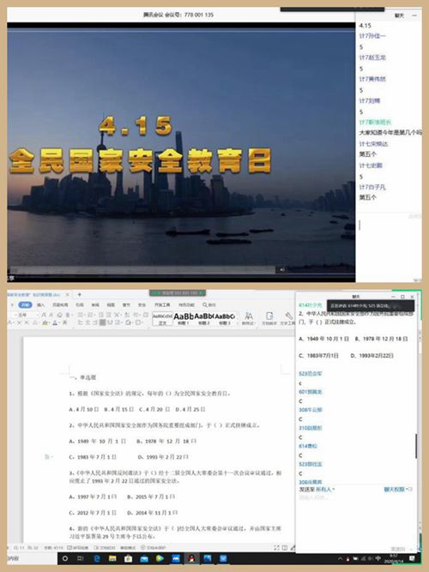Viewport: 429px width, 572px height.
Task: Open the 页面布局 ribbon tab
Action: pyautogui.click(x=60, y=304)
